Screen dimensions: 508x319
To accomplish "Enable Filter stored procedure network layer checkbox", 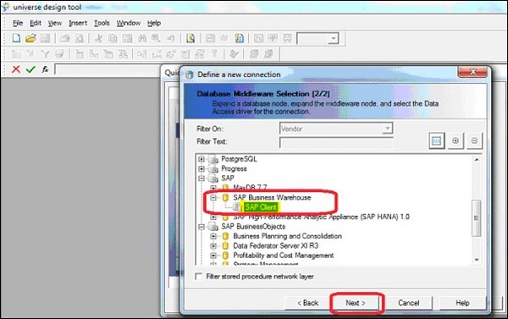I will click(x=198, y=276).
